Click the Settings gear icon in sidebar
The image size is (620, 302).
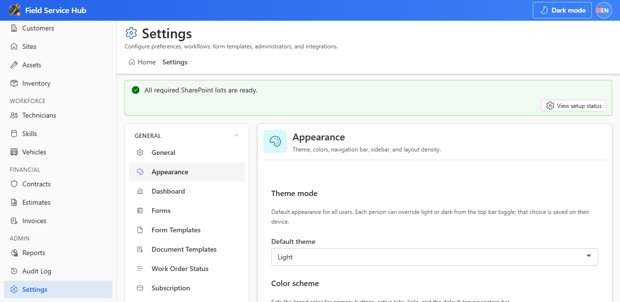14,289
